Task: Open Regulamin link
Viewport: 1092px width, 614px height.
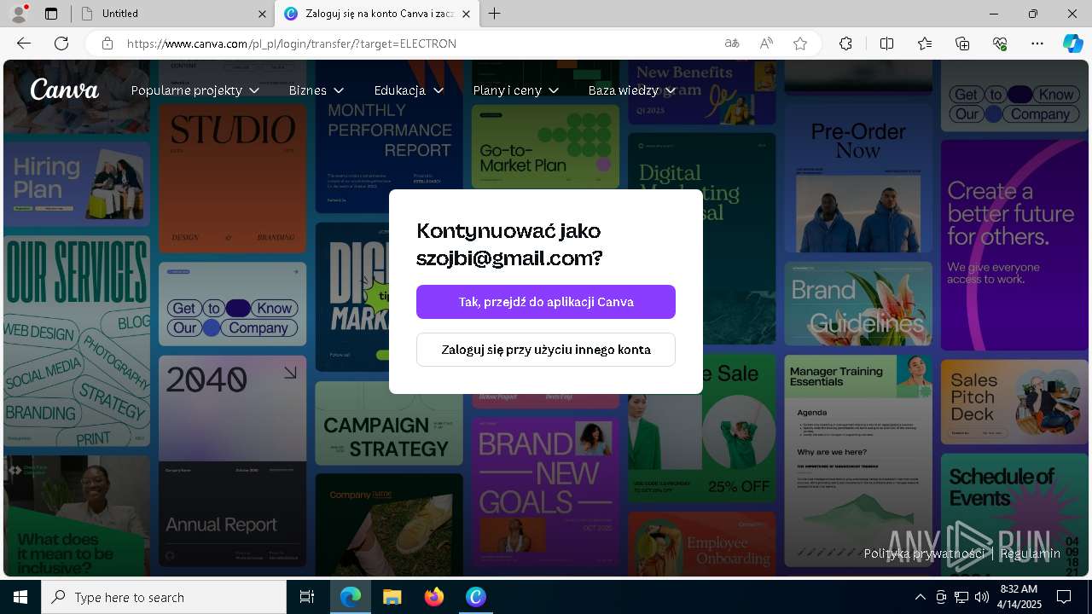Action: 1031,553
